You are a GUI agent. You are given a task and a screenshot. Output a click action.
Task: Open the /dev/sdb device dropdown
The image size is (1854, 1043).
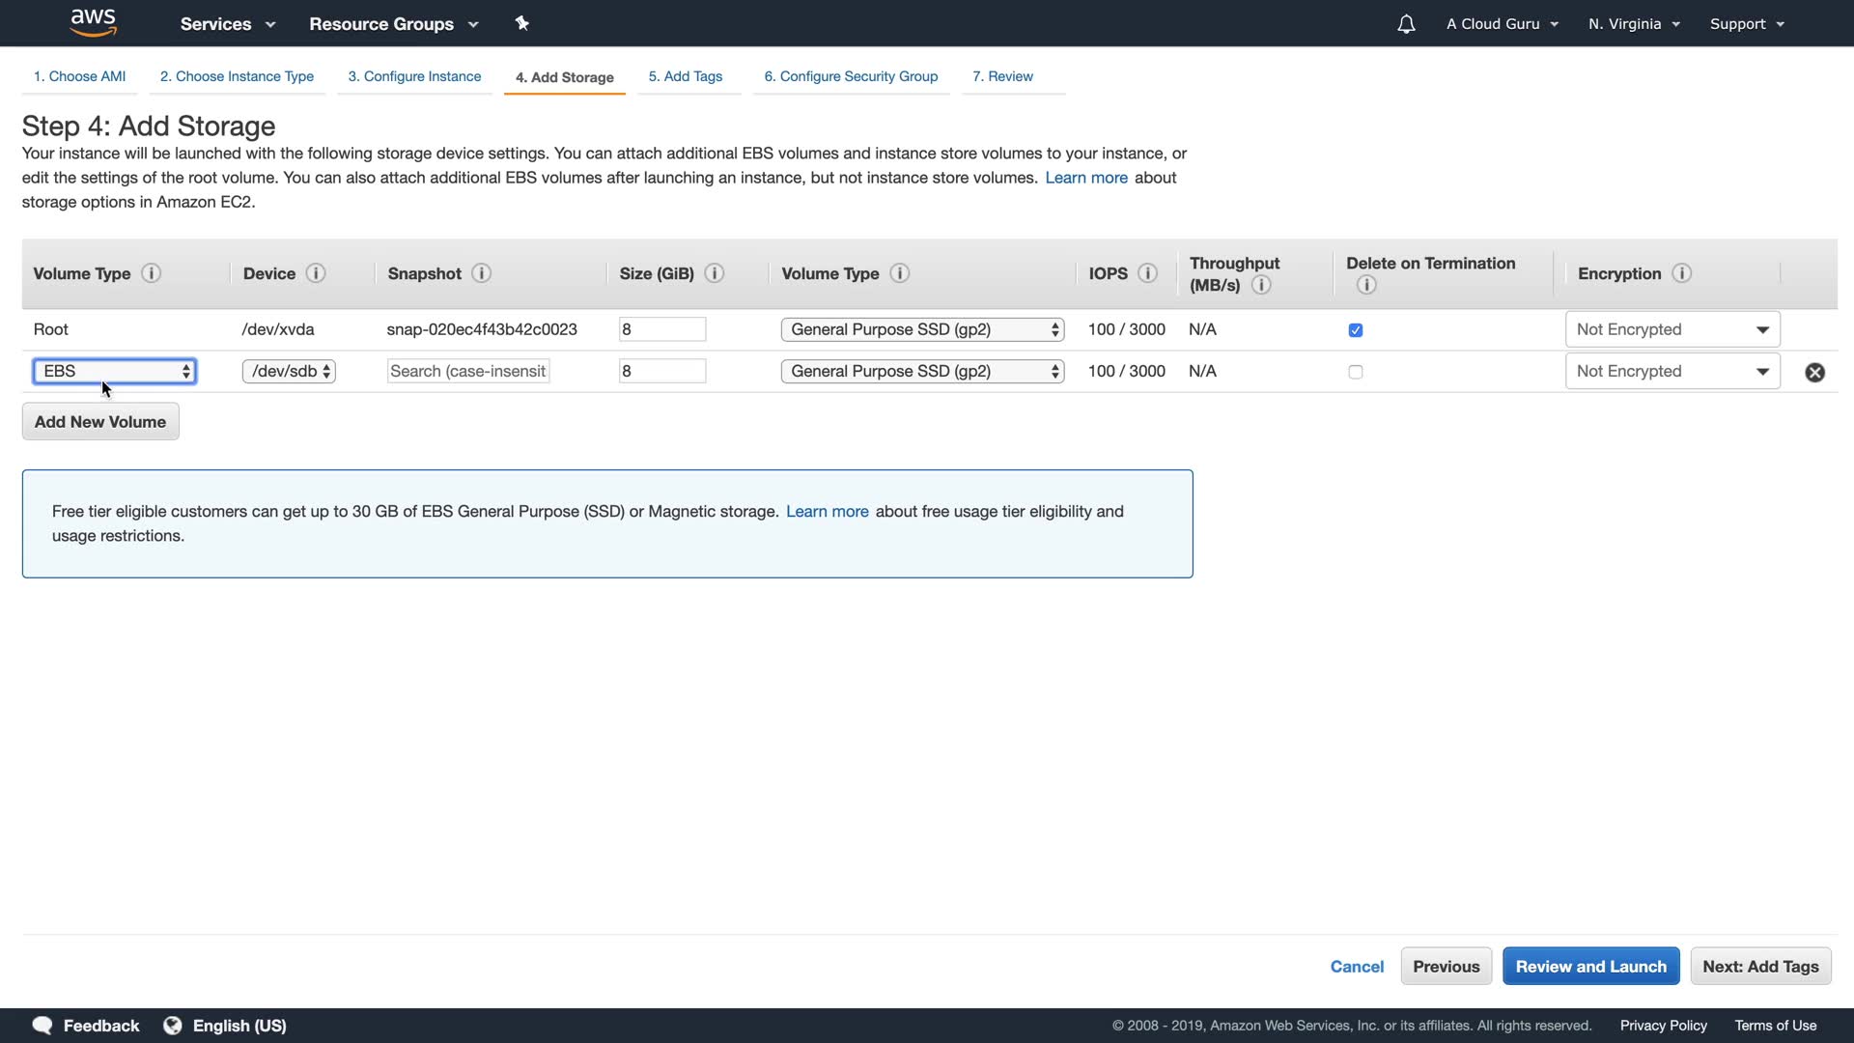point(289,372)
